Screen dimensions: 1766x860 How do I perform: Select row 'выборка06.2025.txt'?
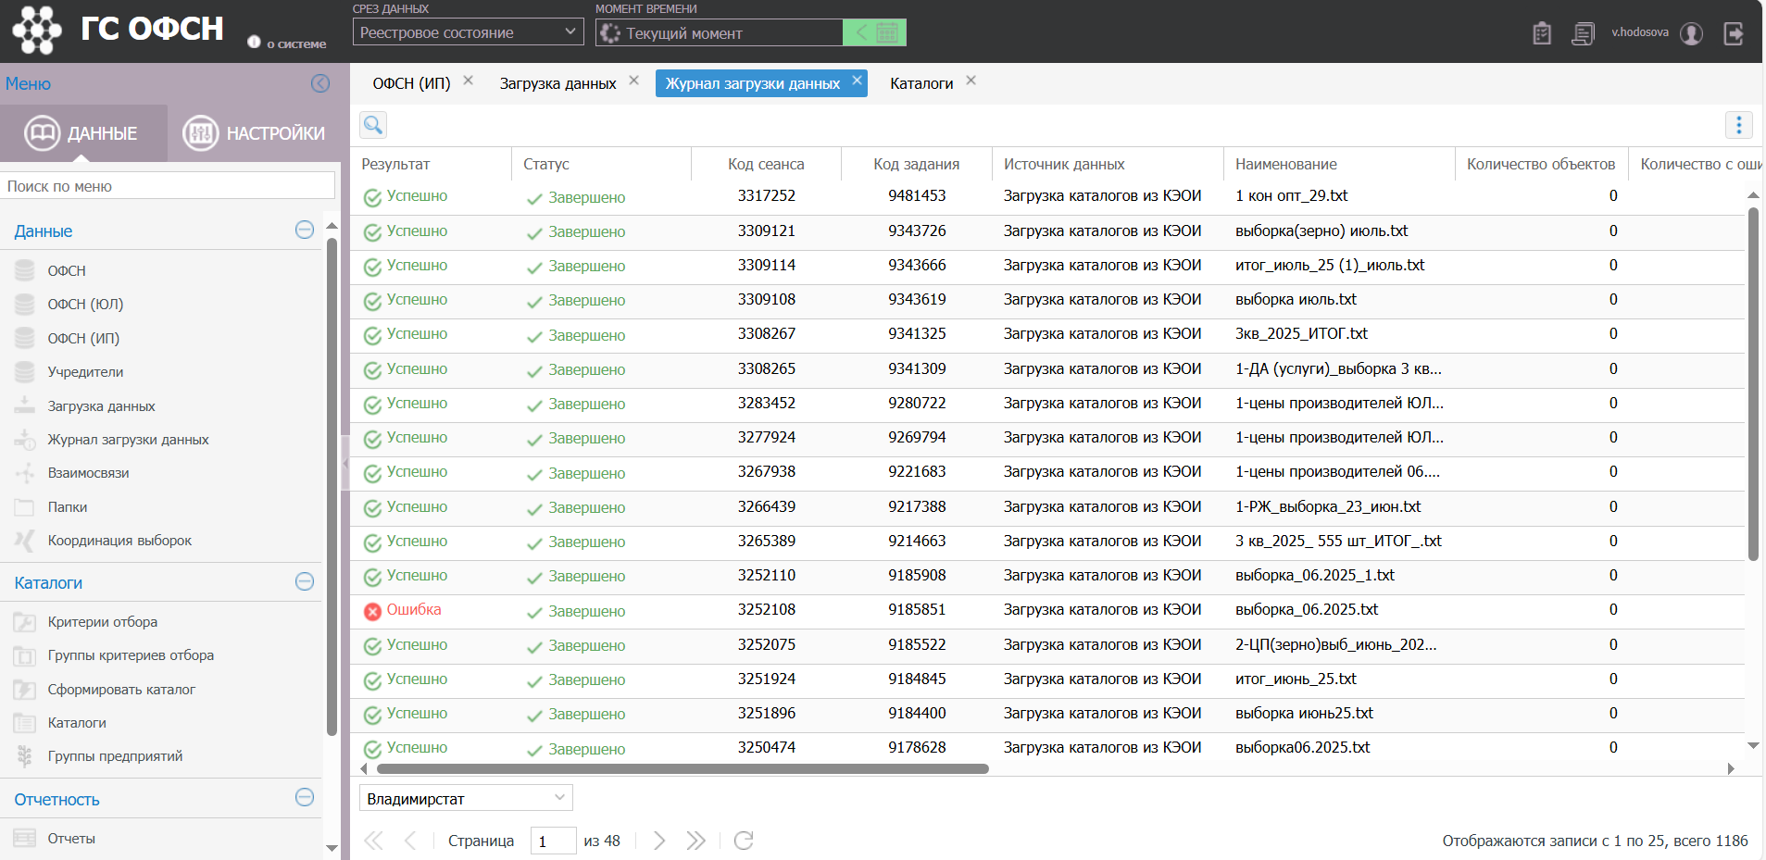click(1046, 748)
